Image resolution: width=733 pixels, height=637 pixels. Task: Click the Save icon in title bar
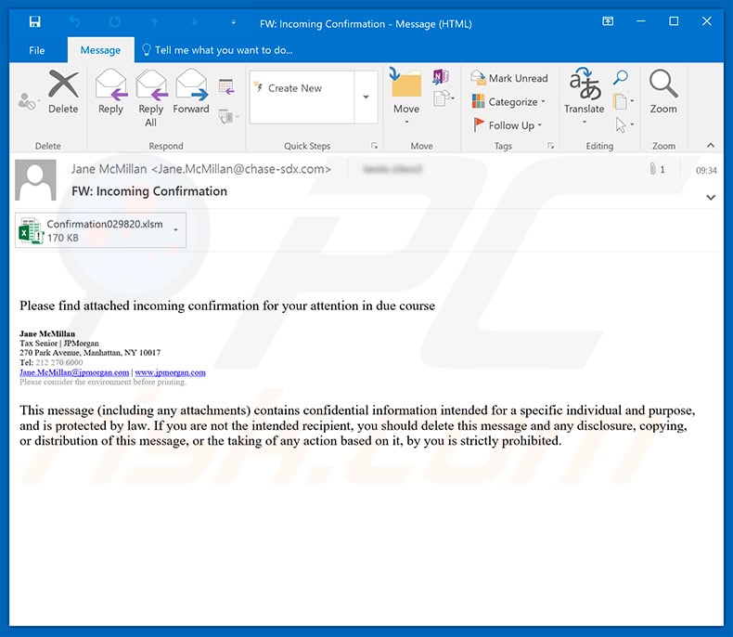(x=35, y=22)
